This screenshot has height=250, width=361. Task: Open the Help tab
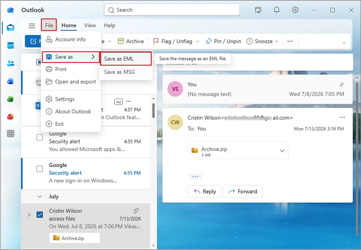pos(109,25)
